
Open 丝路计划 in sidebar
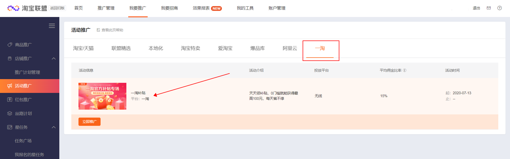pos(23,113)
